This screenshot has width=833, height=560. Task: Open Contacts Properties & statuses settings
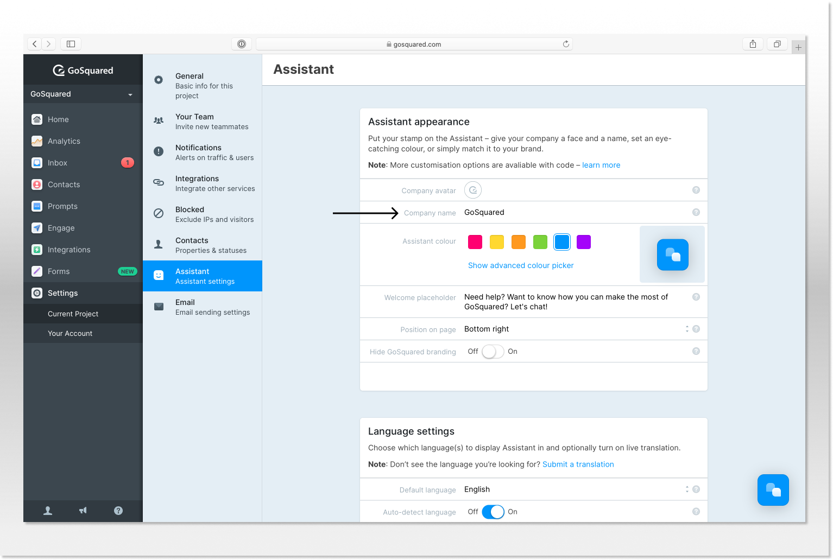pos(203,245)
